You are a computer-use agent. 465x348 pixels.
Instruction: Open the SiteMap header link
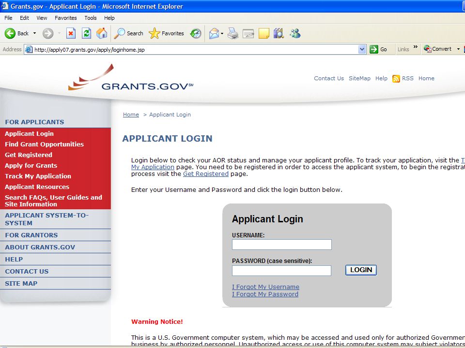click(359, 78)
